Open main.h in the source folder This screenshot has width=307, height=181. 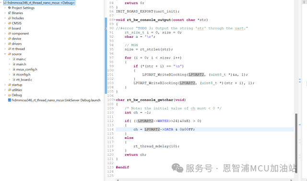point(21,64)
